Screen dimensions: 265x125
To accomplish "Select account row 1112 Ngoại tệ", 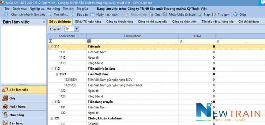I will point(156,58).
